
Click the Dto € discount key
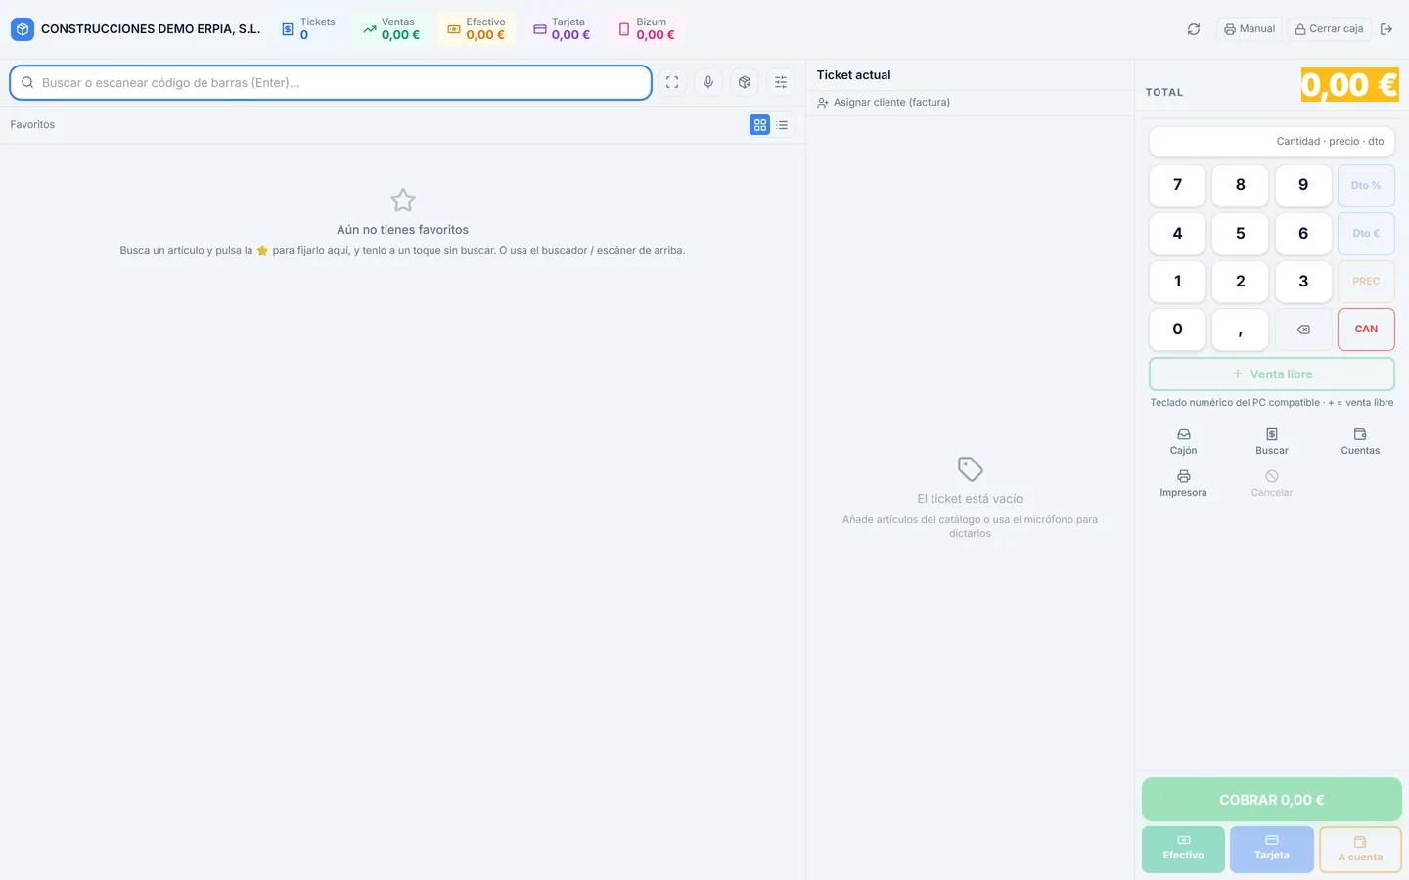[x=1366, y=234]
